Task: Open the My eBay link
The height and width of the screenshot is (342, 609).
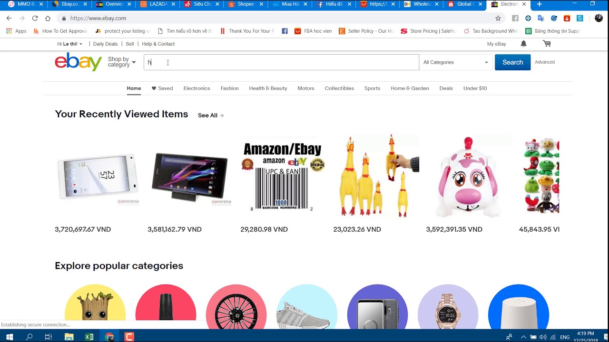Action: coord(496,44)
